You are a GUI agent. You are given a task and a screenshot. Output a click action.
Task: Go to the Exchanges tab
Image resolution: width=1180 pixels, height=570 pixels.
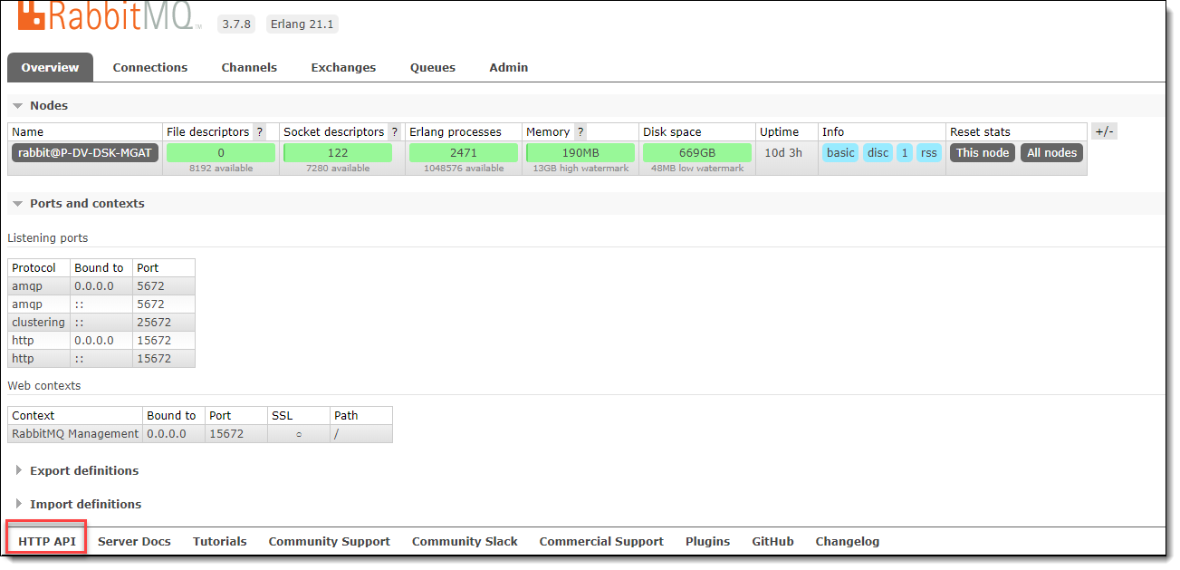click(343, 68)
